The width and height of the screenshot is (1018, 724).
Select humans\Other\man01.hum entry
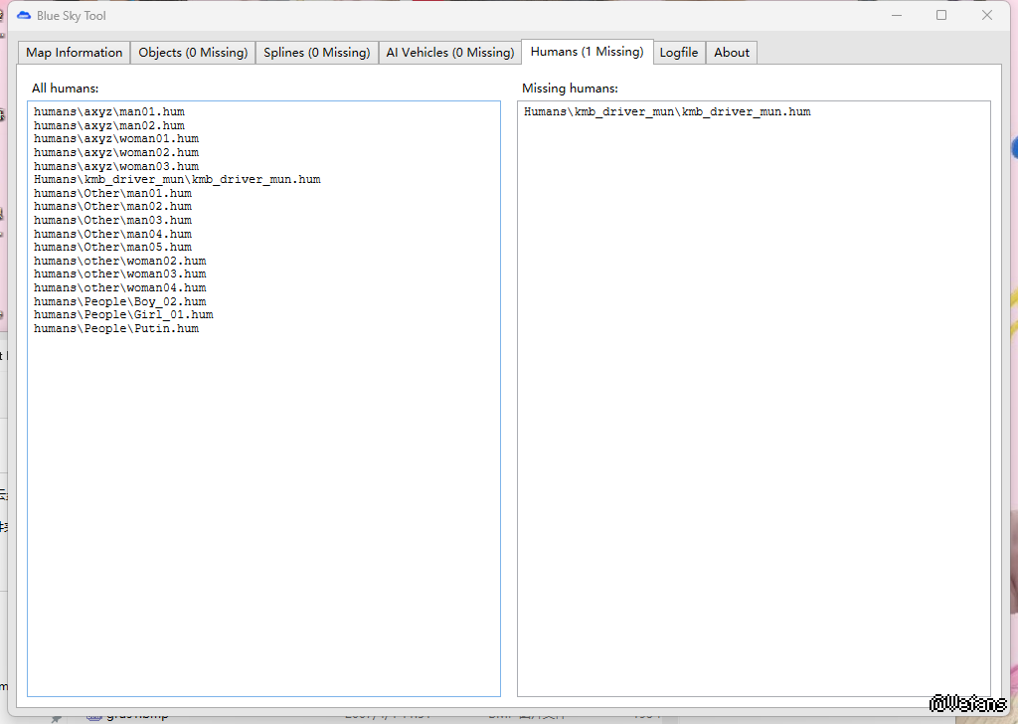(x=113, y=193)
